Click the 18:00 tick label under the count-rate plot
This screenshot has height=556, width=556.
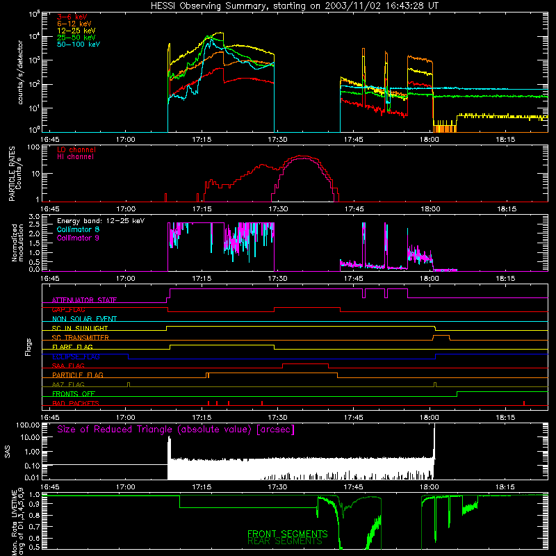coord(430,140)
